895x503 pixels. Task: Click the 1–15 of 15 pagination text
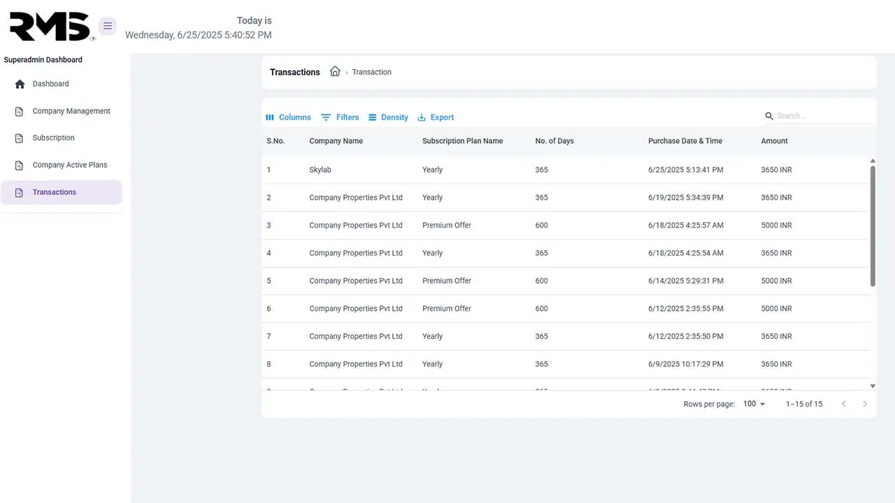(x=804, y=404)
